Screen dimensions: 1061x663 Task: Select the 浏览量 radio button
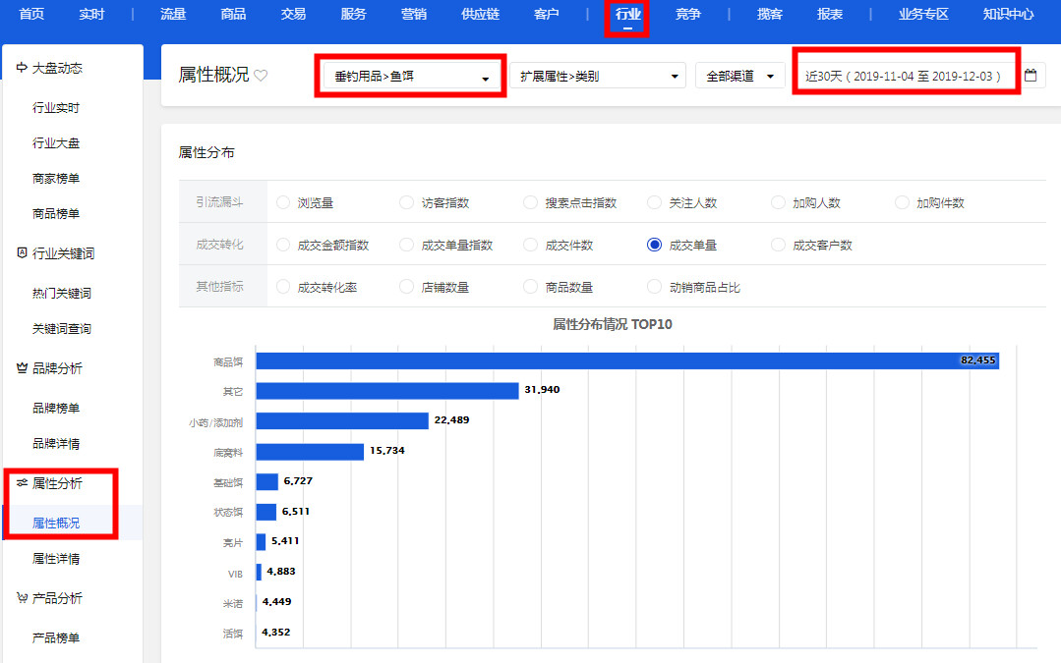point(283,203)
